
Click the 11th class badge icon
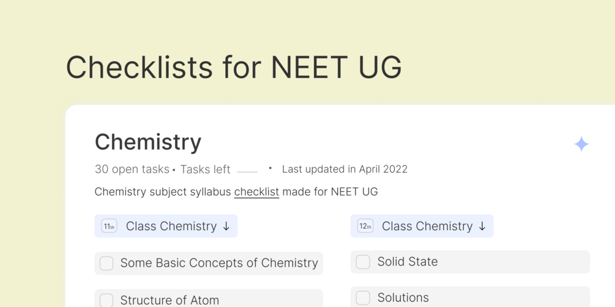[x=109, y=226]
